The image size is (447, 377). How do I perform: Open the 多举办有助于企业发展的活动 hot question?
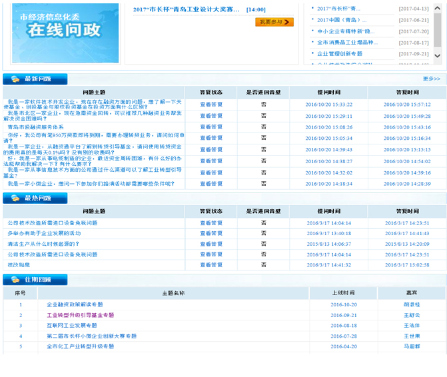(44, 234)
